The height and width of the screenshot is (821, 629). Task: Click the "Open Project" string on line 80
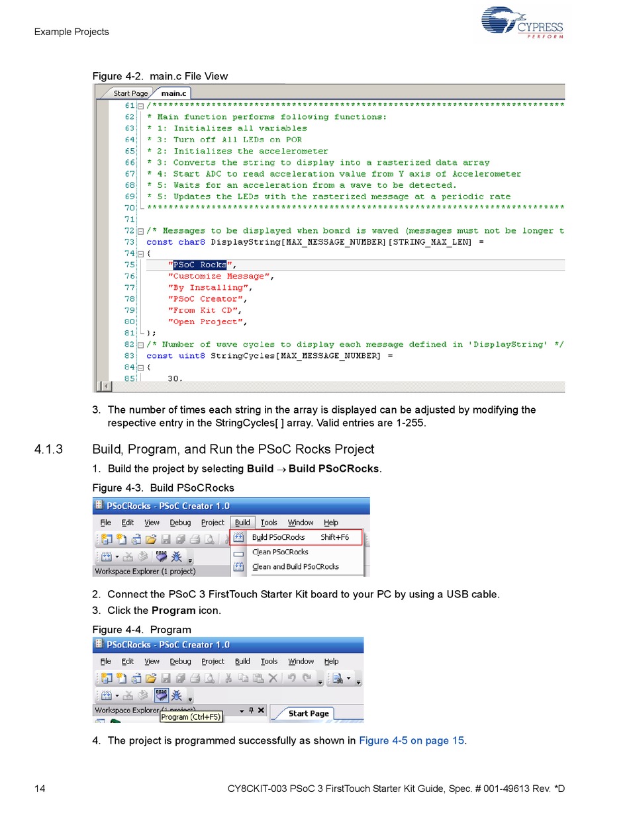207,322
